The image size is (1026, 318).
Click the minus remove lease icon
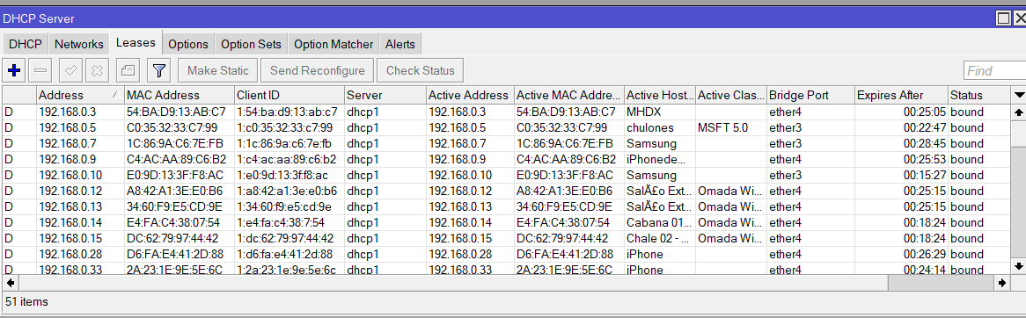[x=40, y=70]
